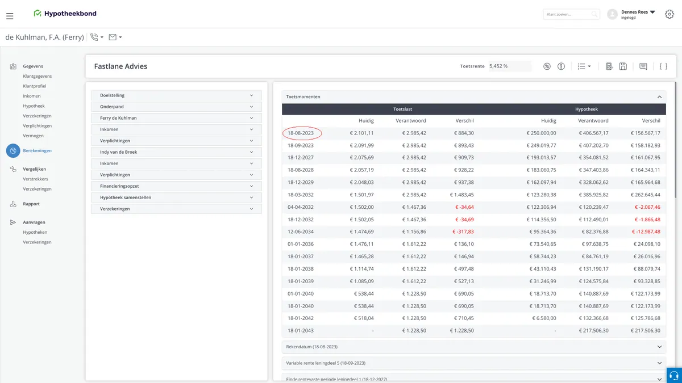This screenshot has height=383, width=682.
Task: Open the hamburger navigation menu
Action: pyautogui.click(x=10, y=16)
